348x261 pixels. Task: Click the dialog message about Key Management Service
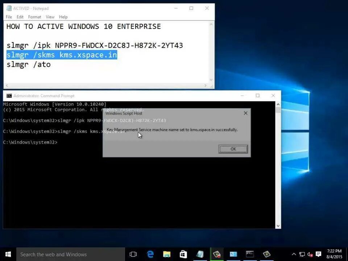(x=172, y=130)
